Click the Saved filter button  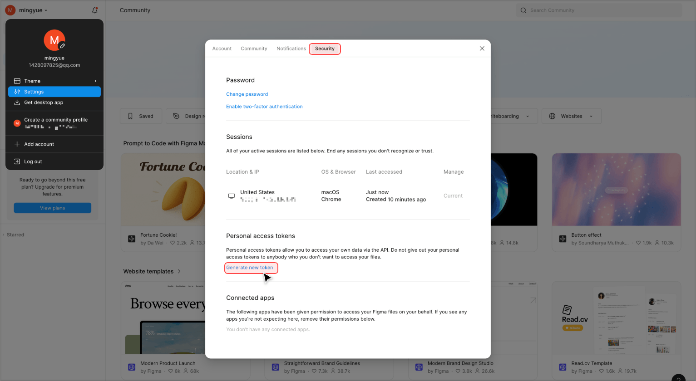pos(141,116)
